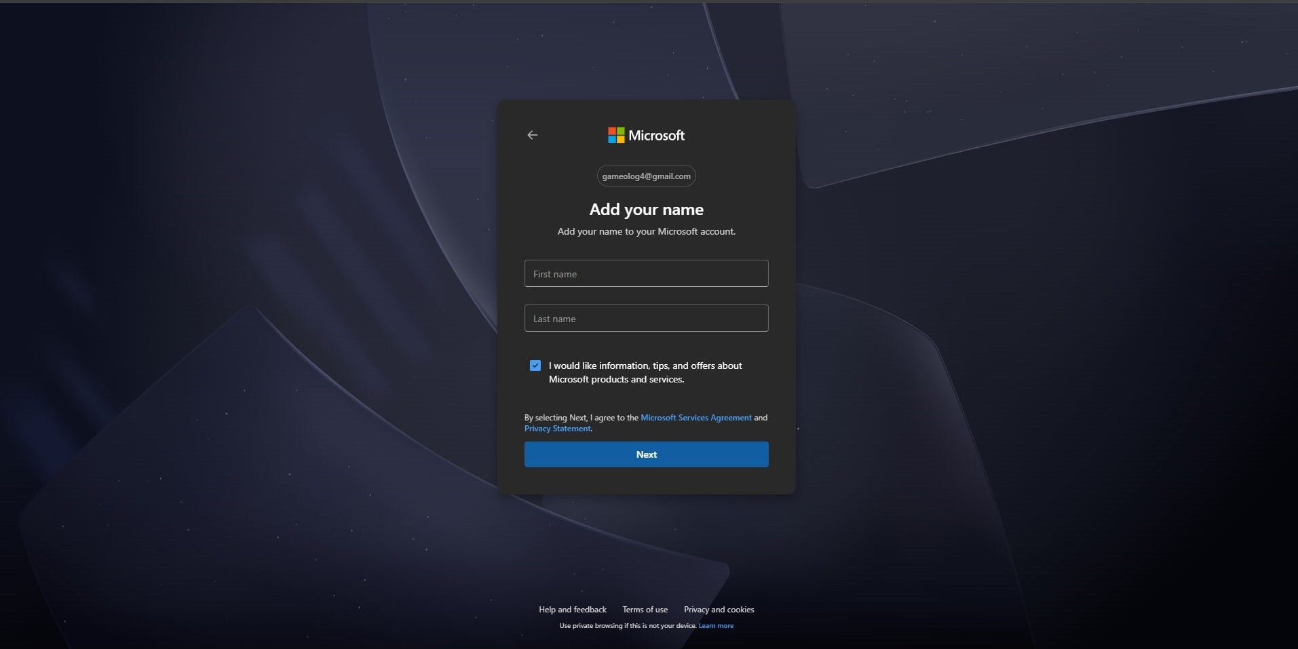Viewport: 1298px width, 649px height.
Task: Open the Microsoft Services Agreement link
Action: coord(695,418)
